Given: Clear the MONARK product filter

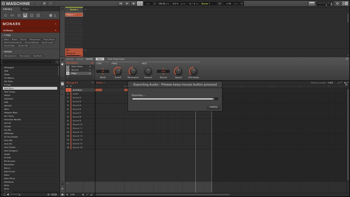Looking at the screenshot, I should 56,24.
